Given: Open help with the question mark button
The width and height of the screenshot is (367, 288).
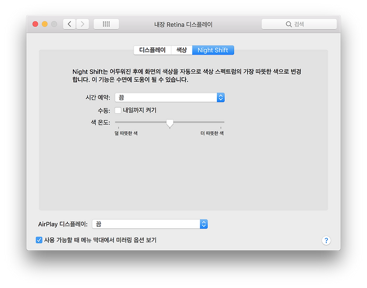Looking at the screenshot, I should pyautogui.click(x=326, y=241).
